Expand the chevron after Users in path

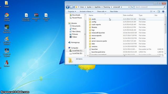click(x=85, y=7)
